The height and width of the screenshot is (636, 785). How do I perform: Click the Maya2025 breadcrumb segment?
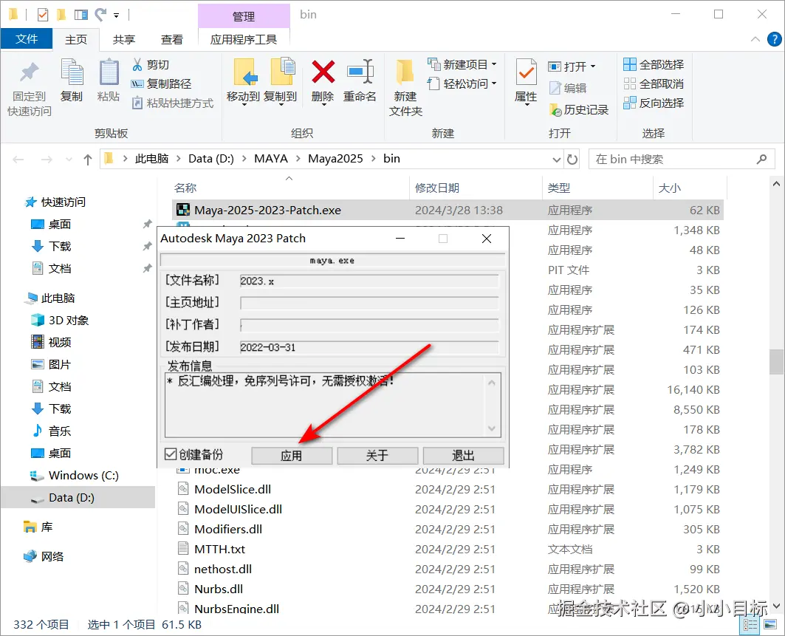[x=335, y=159]
